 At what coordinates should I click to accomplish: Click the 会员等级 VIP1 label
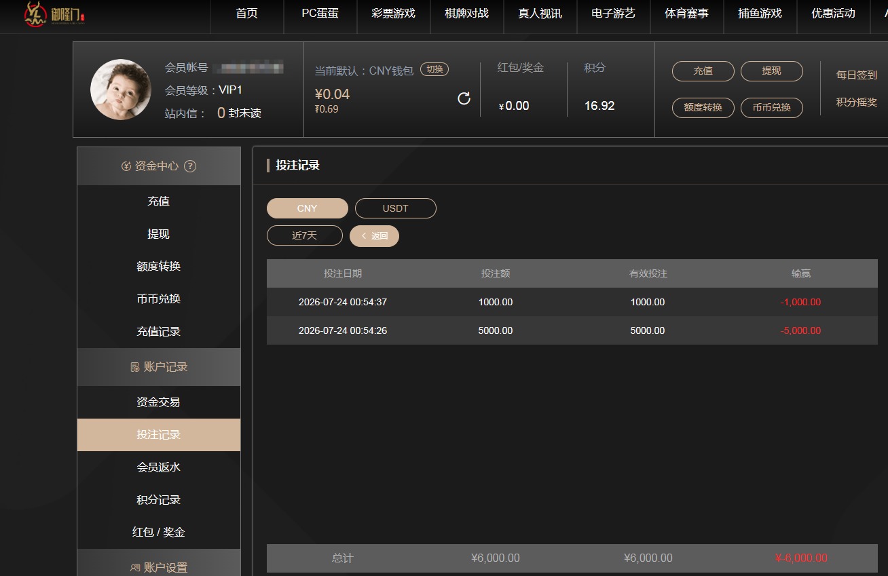coord(204,90)
